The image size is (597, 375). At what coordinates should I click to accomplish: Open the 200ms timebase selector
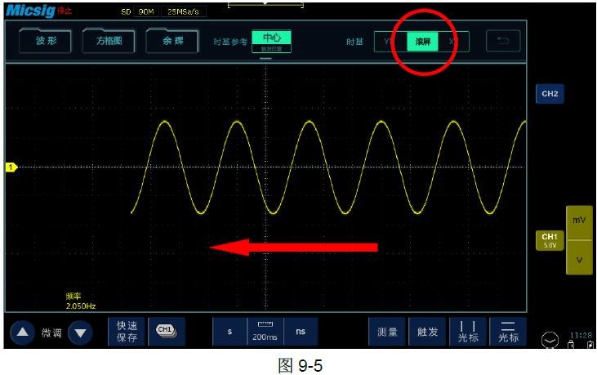[x=265, y=332]
